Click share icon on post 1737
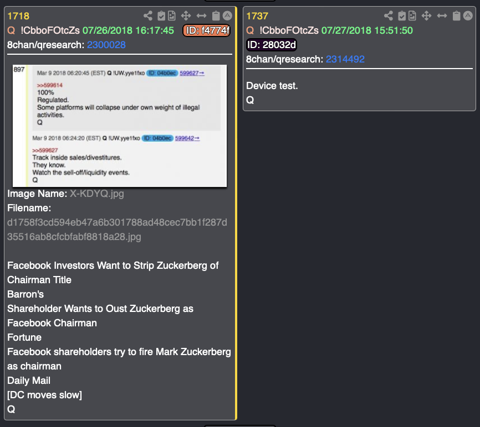480x427 pixels. click(x=389, y=16)
